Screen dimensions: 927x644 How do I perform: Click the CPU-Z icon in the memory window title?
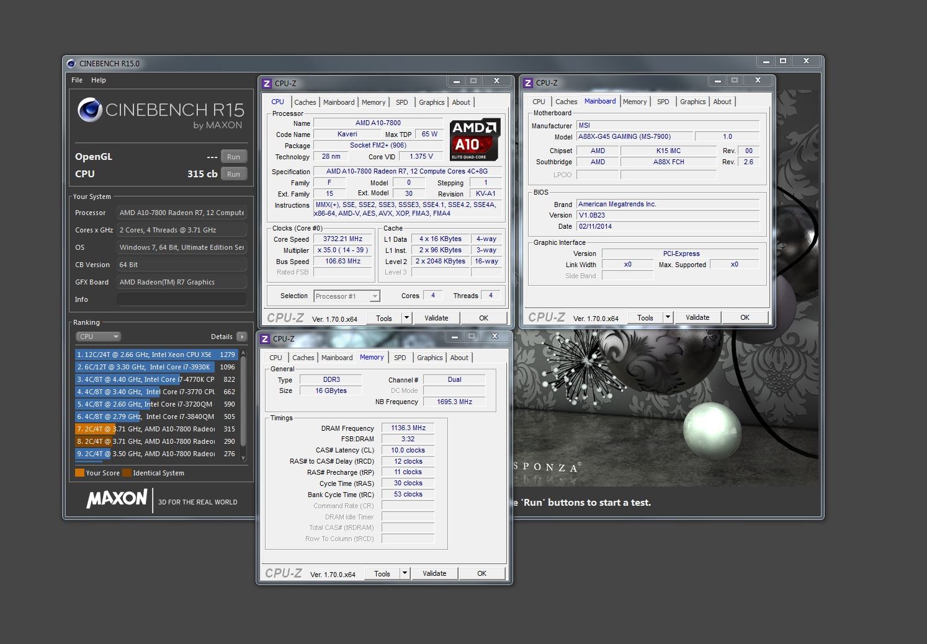click(x=265, y=338)
